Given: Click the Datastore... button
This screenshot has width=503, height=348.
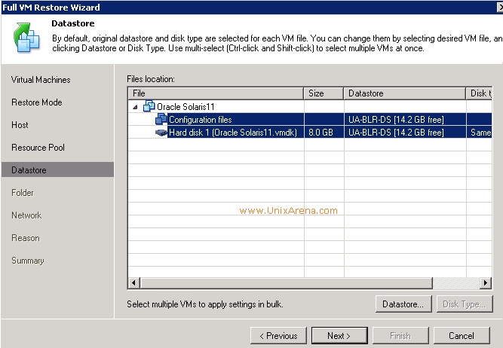Looking at the screenshot, I should point(403,304).
